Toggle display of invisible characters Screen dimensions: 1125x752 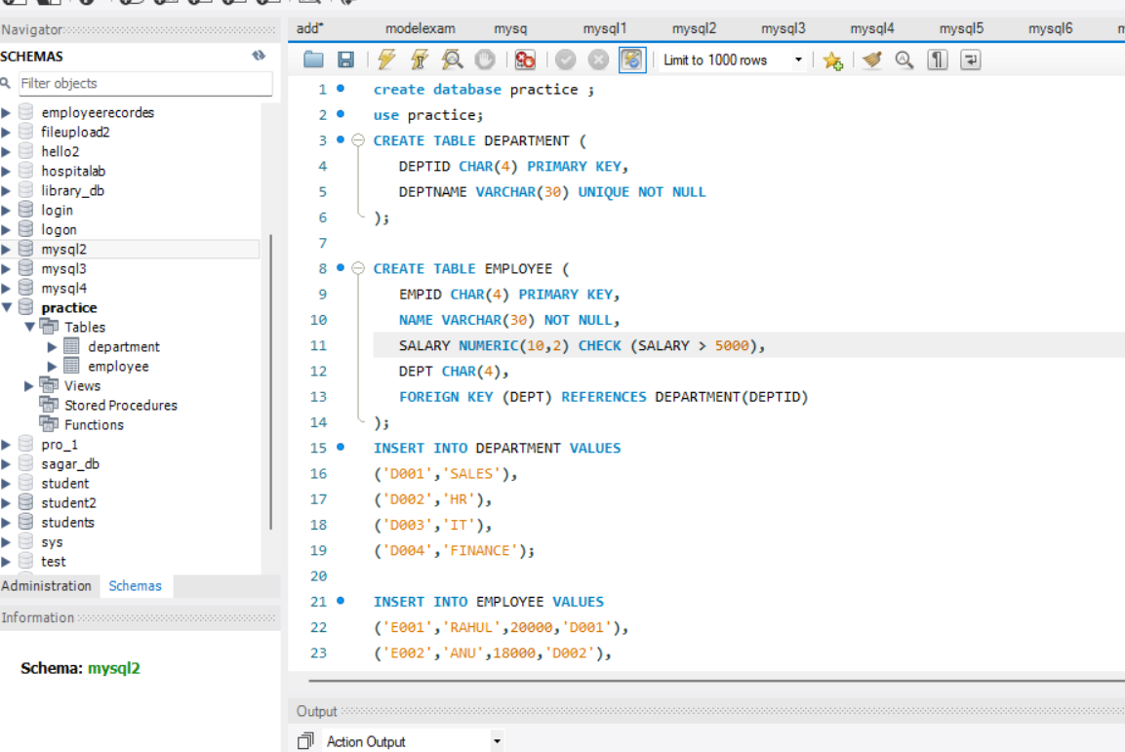point(936,59)
